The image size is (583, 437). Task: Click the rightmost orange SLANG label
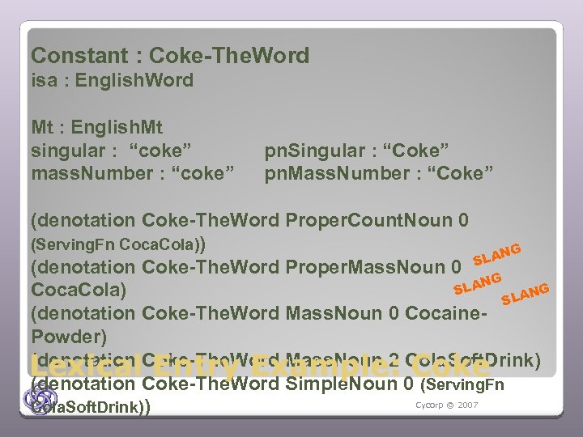(x=525, y=294)
